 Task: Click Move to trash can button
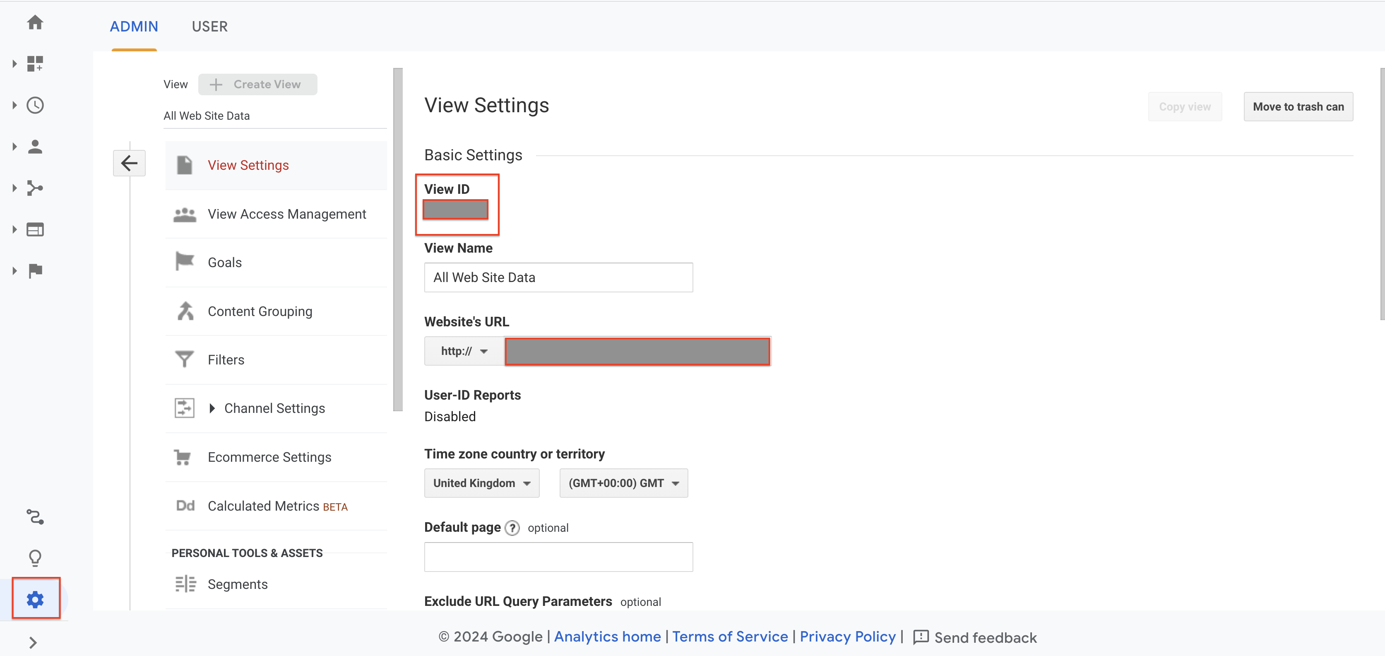click(x=1298, y=106)
